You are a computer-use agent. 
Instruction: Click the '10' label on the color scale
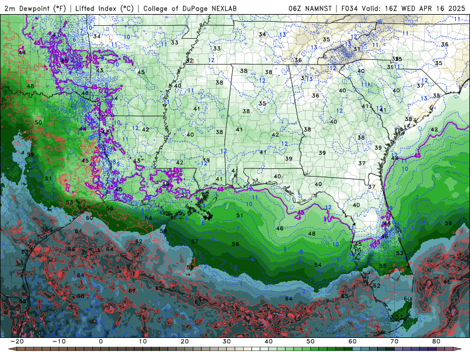tap(143, 341)
